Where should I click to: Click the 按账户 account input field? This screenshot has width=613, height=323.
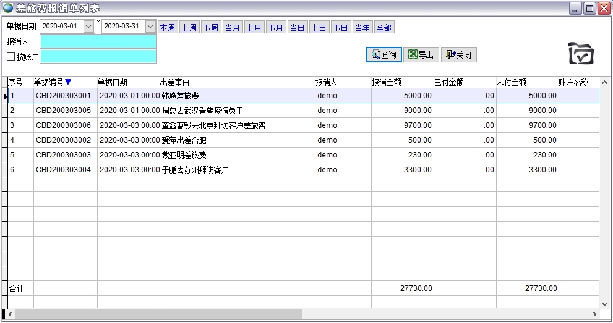point(98,57)
